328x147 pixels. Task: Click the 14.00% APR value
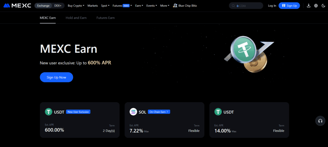(223, 131)
